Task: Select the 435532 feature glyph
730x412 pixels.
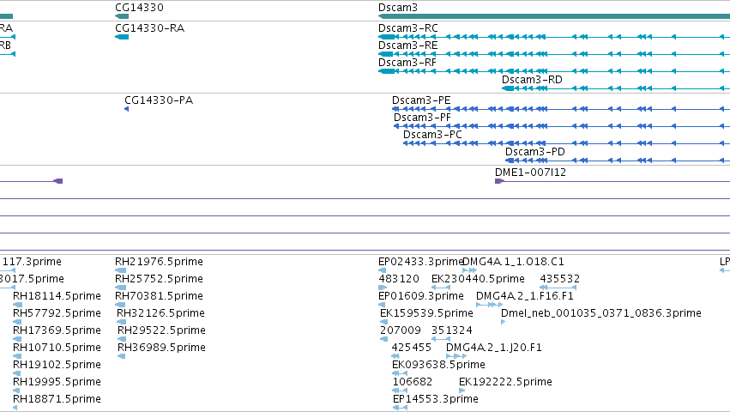Action: click(x=558, y=288)
